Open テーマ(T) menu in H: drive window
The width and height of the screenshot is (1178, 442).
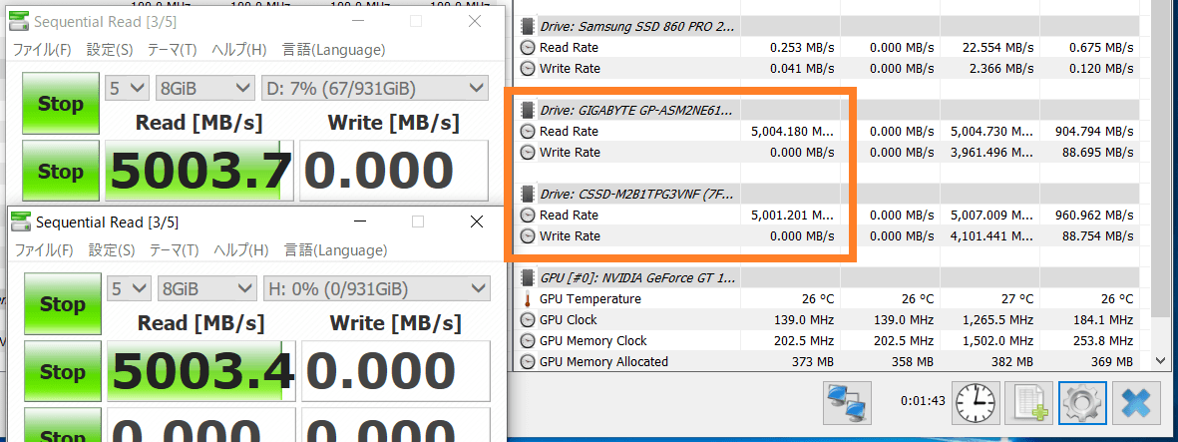pos(175,250)
